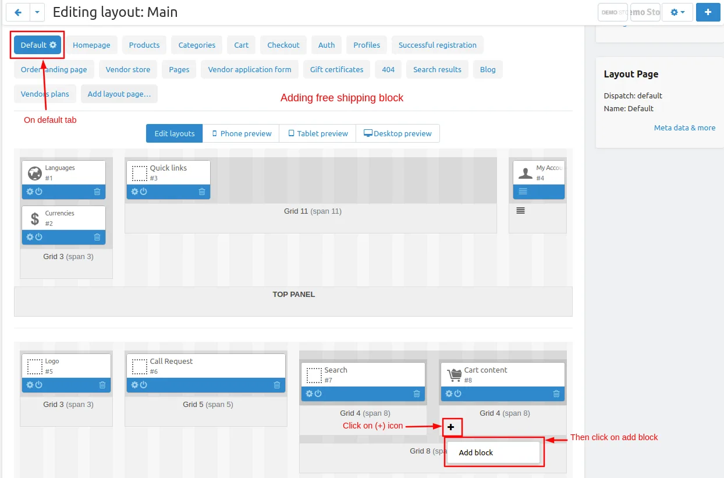Viewport: 724px width, 478px height.
Task: Click the Call Request block title
Action: pos(171,361)
